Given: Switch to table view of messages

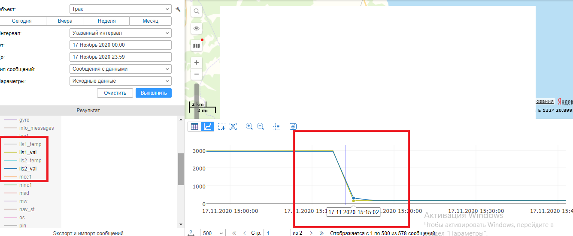Looking at the screenshot, I should click(x=194, y=126).
